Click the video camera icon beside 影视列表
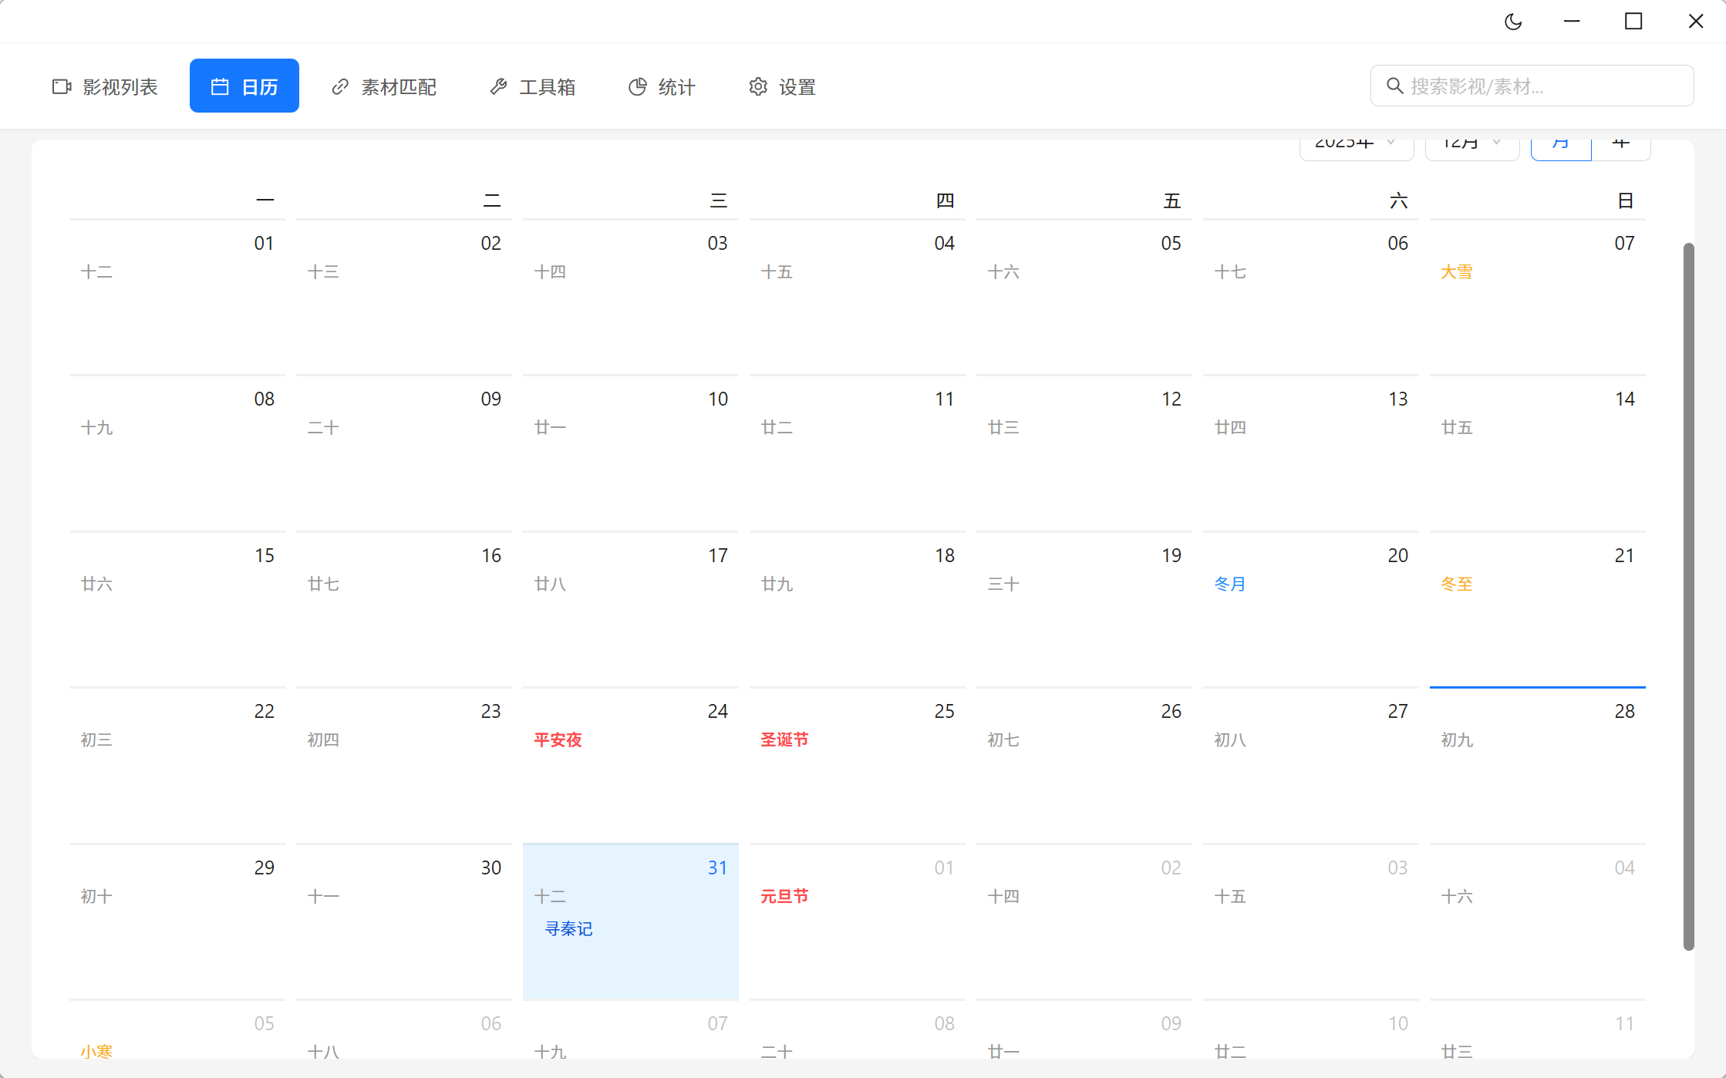 tap(62, 86)
